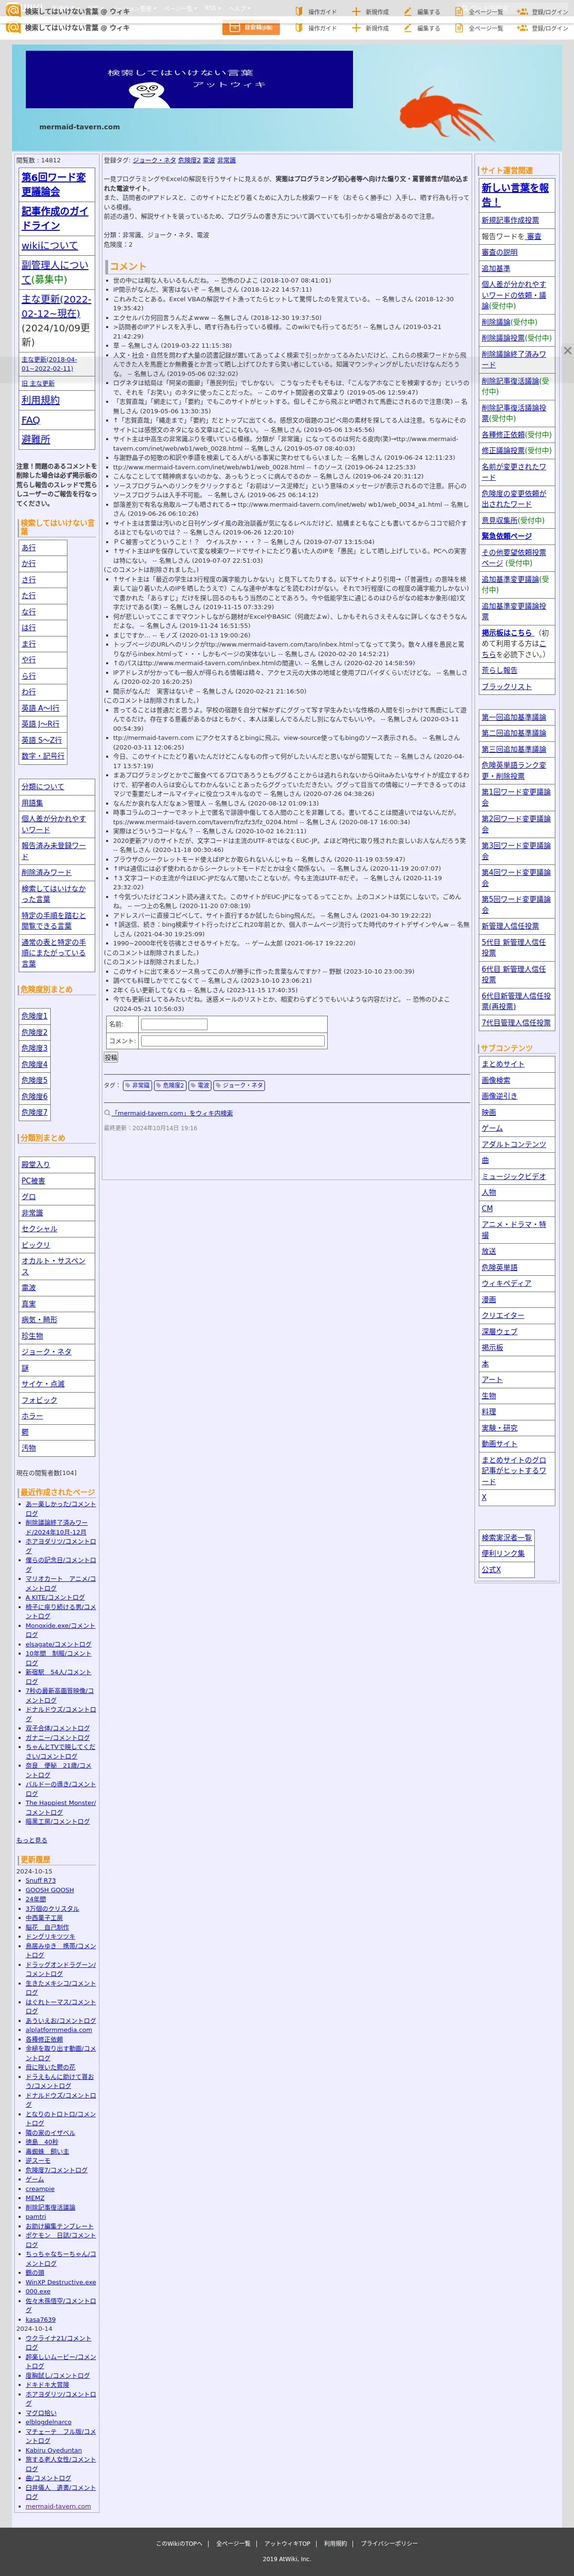This screenshot has width=574, height=2576.
Task: Open 第6回ワード変更議論会 link
Action: (54, 184)
